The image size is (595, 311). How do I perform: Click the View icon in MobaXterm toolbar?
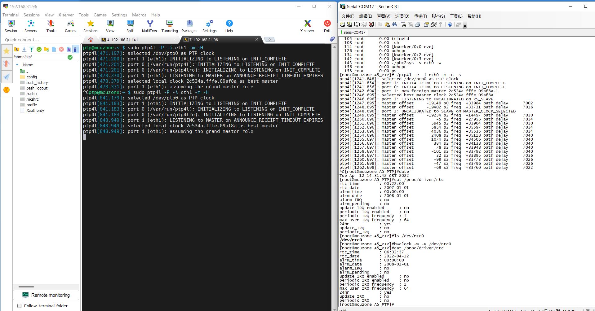tap(110, 26)
